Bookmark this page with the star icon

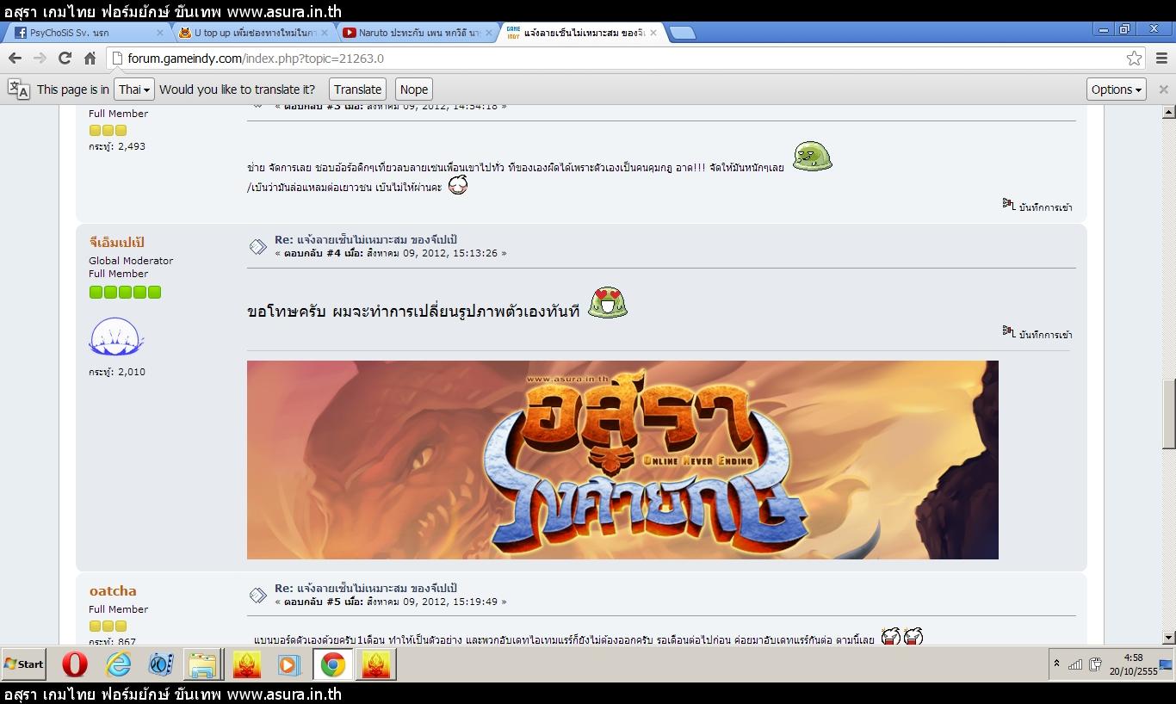pyautogui.click(x=1134, y=59)
